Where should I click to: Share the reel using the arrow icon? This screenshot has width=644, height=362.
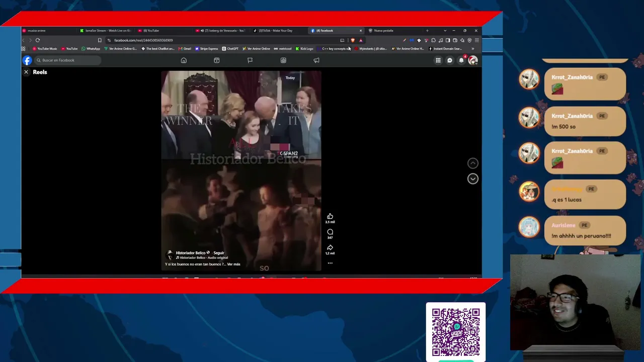(x=330, y=247)
